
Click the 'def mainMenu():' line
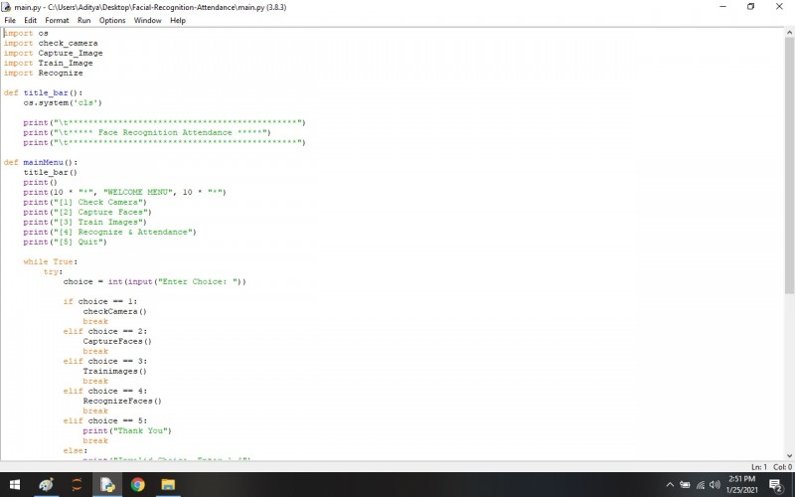click(x=41, y=162)
